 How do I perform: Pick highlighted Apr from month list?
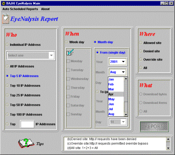(116, 94)
